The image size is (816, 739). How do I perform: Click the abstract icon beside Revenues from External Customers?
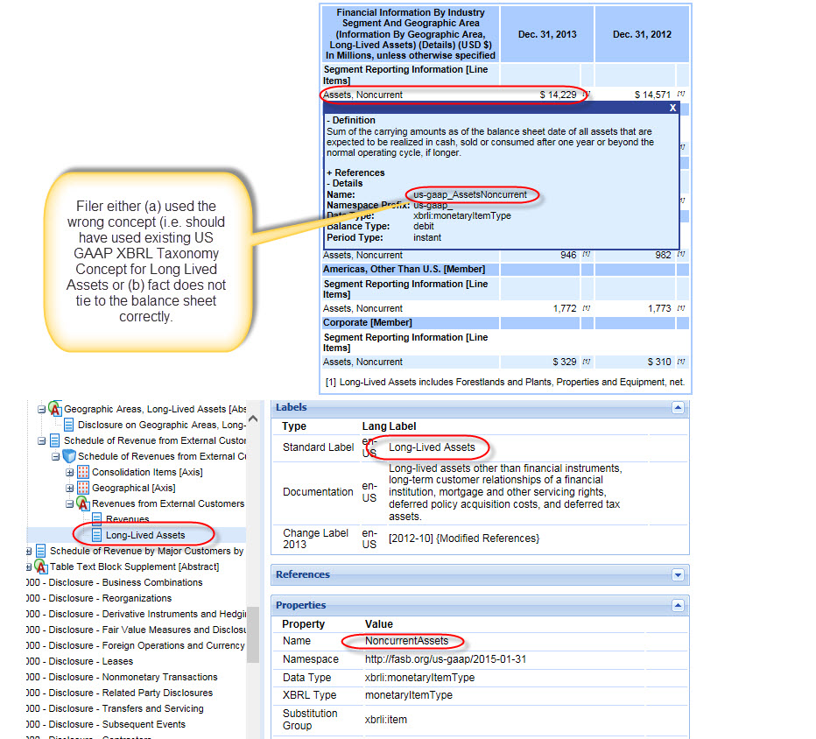(83, 503)
